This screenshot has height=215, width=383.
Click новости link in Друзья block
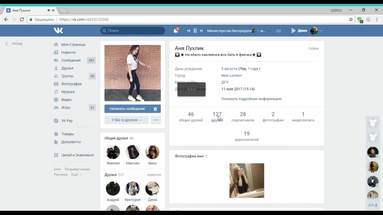tap(154, 175)
